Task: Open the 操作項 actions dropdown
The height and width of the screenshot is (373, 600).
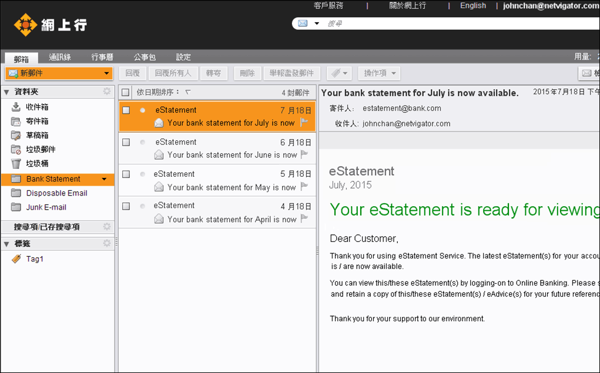Action: click(379, 73)
